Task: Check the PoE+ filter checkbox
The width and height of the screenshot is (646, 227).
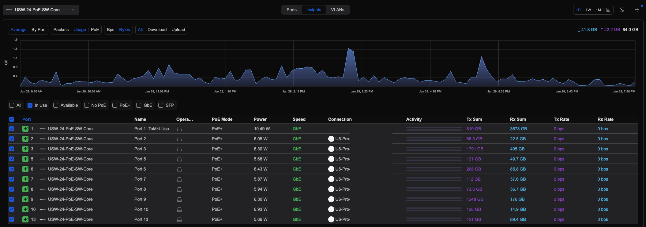Action: point(115,105)
